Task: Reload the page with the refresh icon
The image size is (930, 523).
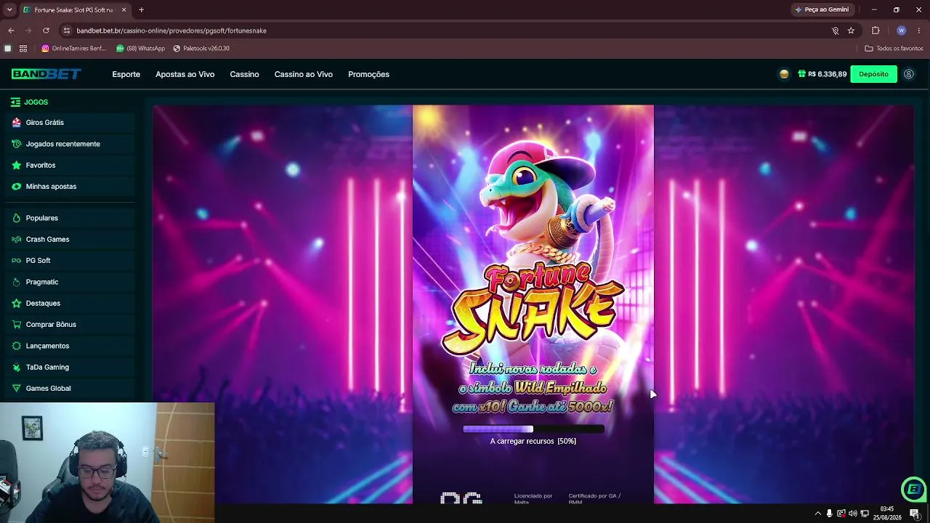Action: point(46,31)
